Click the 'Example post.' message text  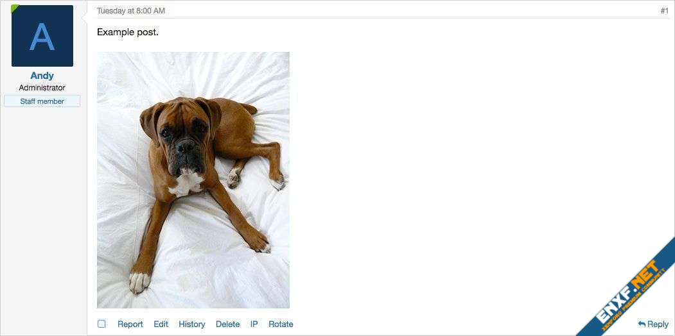pos(128,32)
